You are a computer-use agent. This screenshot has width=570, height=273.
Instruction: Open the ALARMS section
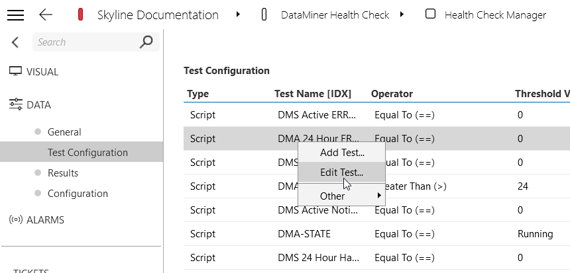46,219
